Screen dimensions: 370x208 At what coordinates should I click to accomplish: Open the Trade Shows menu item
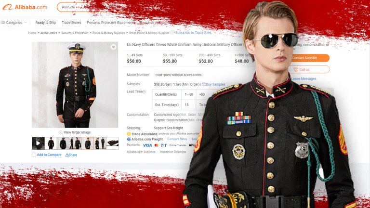tap(71, 23)
